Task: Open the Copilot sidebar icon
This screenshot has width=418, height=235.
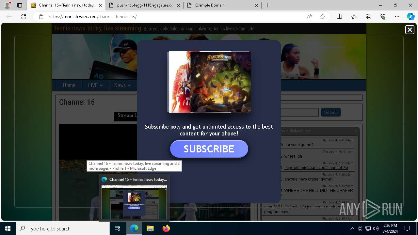Action: coord(410,17)
